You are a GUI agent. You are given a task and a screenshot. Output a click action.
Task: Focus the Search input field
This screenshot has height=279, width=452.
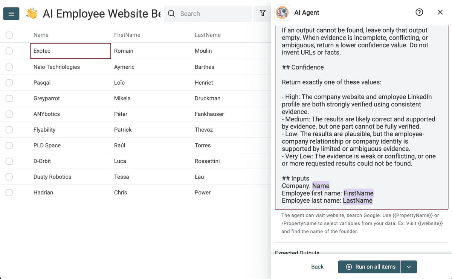pos(208,14)
